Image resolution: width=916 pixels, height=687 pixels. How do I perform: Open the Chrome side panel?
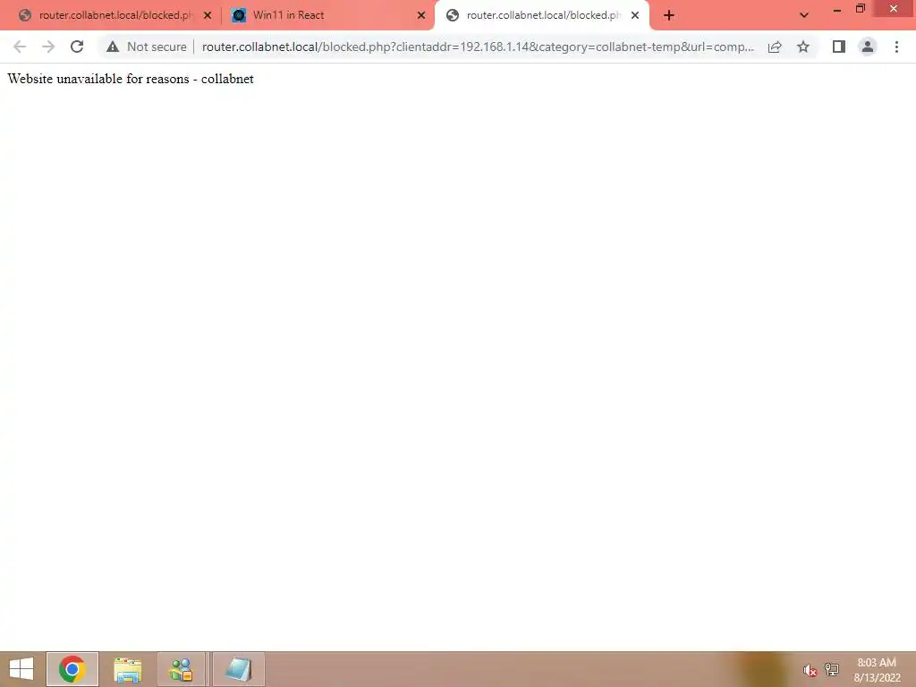click(839, 47)
